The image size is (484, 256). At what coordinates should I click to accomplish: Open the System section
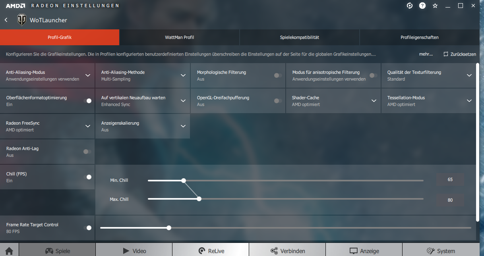(443, 250)
